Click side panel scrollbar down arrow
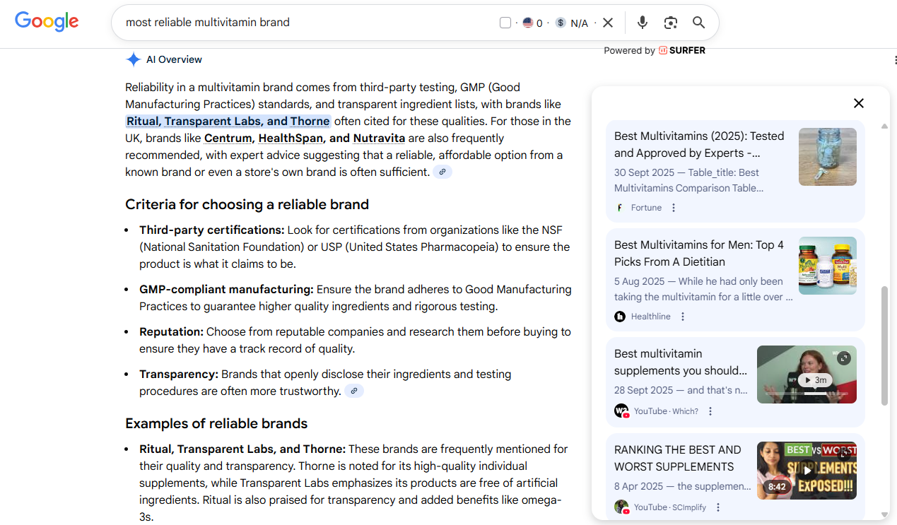The height and width of the screenshot is (525, 897). click(x=884, y=514)
